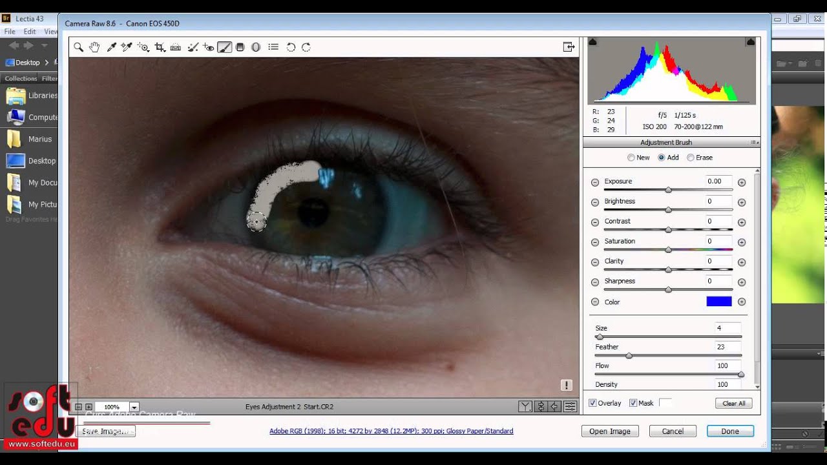Click the Exposure value field
Viewport: 827px width, 465px height.
pyautogui.click(x=719, y=181)
